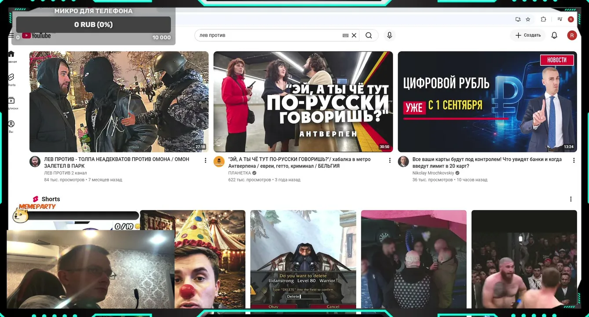Open the Illidanstrong delete character Short
This screenshot has height=317, width=589.
[303, 259]
